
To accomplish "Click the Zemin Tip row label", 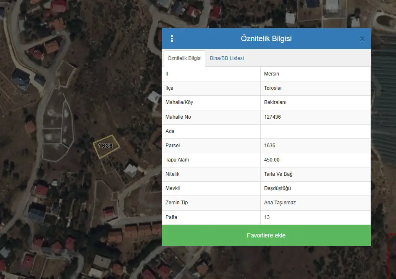I will click(176, 203).
